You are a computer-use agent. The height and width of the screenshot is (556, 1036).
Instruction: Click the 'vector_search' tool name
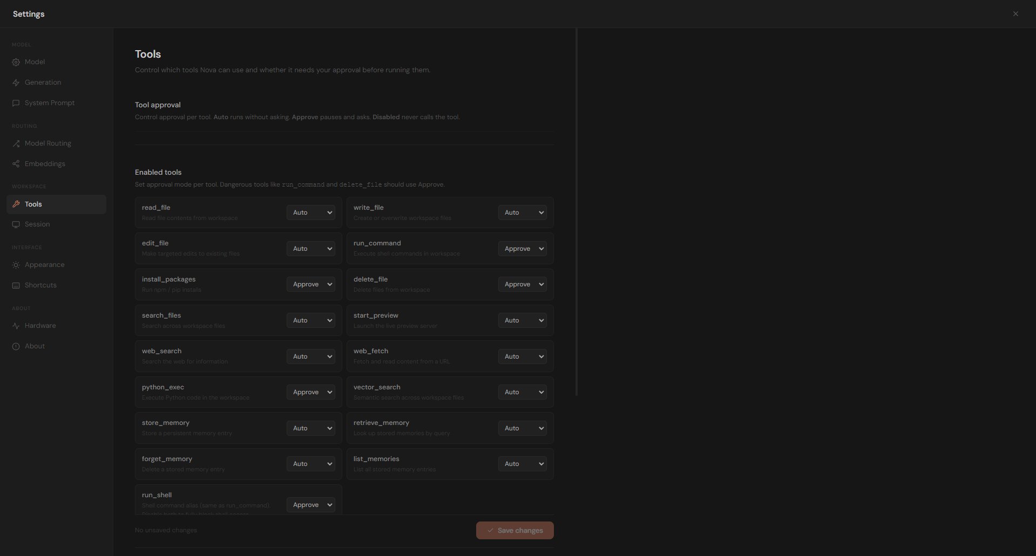click(377, 387)
